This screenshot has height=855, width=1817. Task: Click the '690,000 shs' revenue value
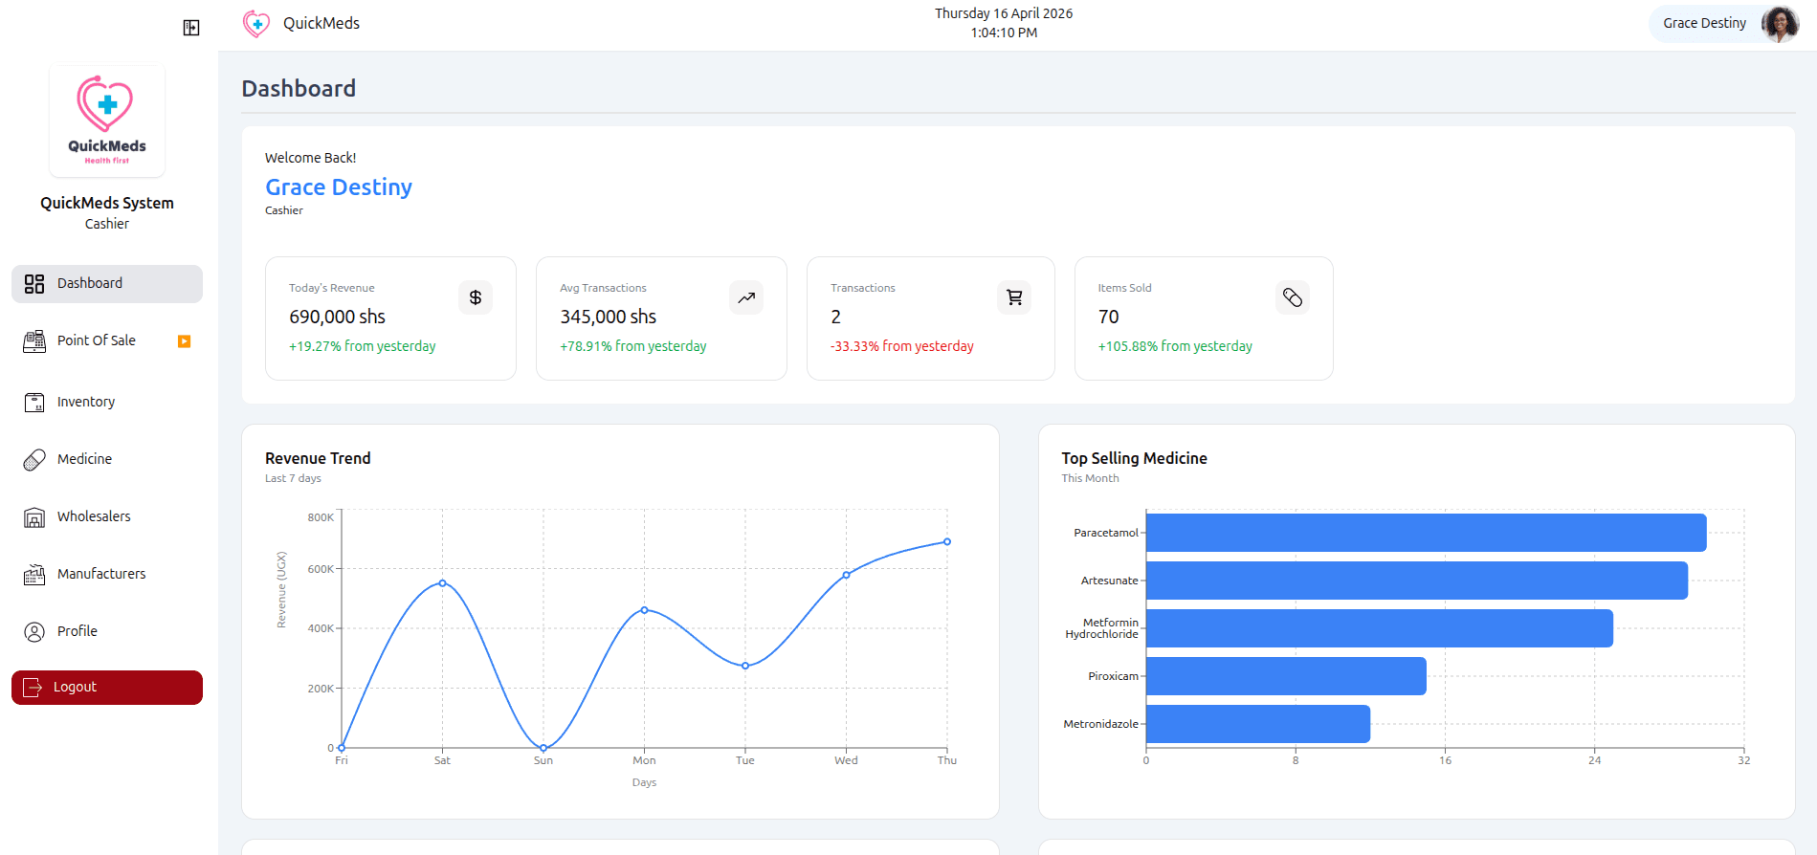[x=337, y=317]
